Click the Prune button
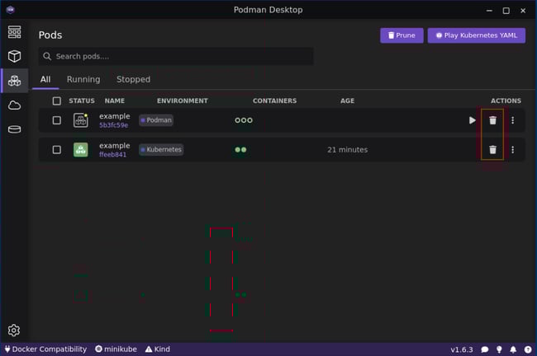This screenshot has height=356, width=537. tap(402, 35)
